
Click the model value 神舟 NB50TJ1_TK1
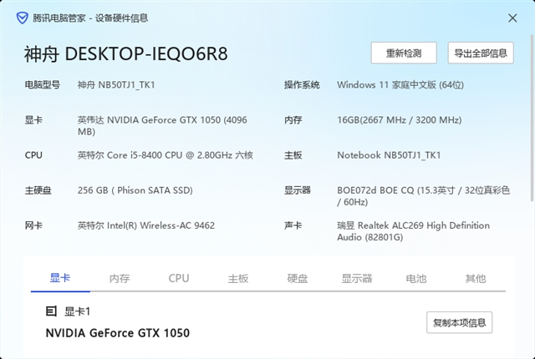pos(116,85)
